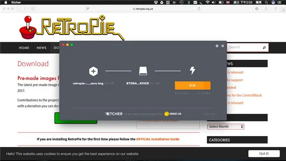
Task: Click the Dropbox menu bar icon
Action: pos(156,3)
